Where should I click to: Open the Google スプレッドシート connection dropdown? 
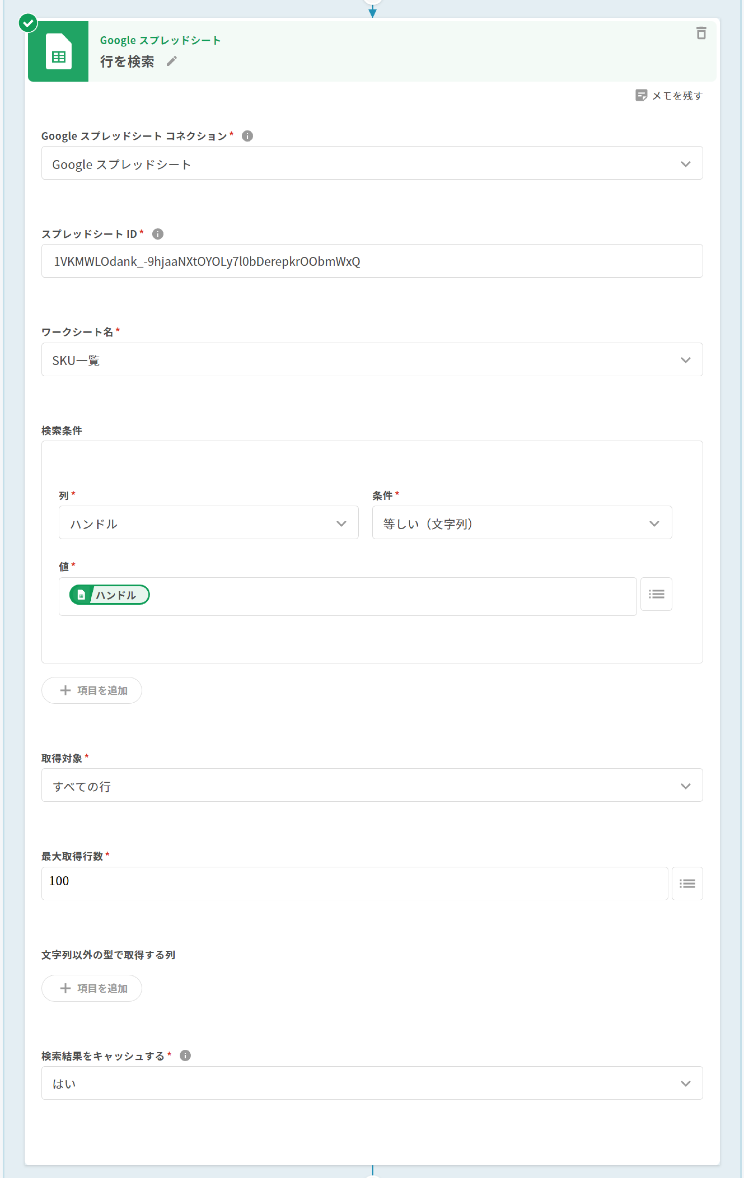tap(372, 163)
